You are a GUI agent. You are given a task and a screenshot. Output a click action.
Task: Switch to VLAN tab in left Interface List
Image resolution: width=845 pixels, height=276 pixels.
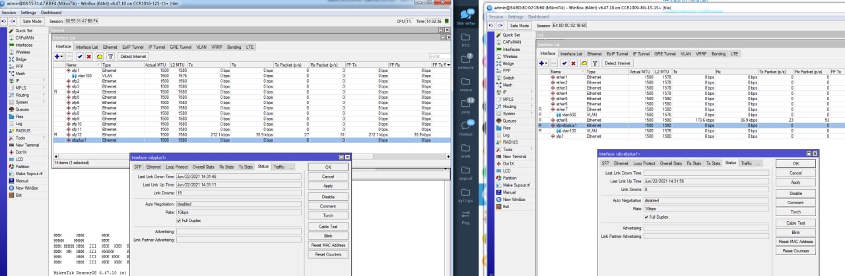(x=201, y=47)
